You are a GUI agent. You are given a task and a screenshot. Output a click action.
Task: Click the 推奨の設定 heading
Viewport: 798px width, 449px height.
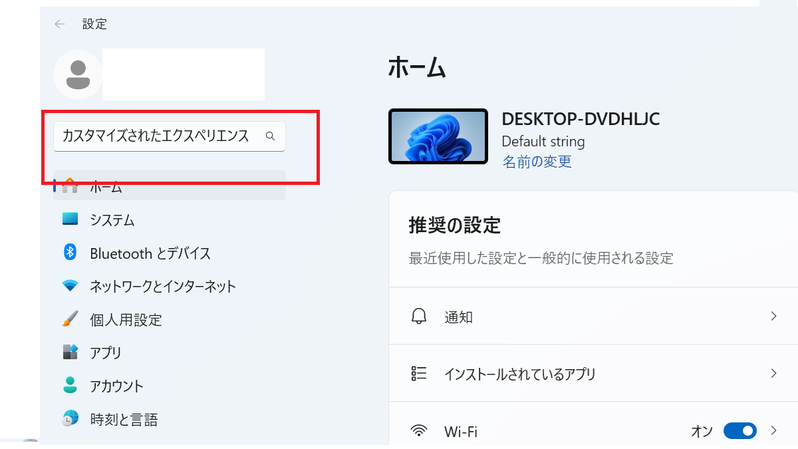[454, 225]
